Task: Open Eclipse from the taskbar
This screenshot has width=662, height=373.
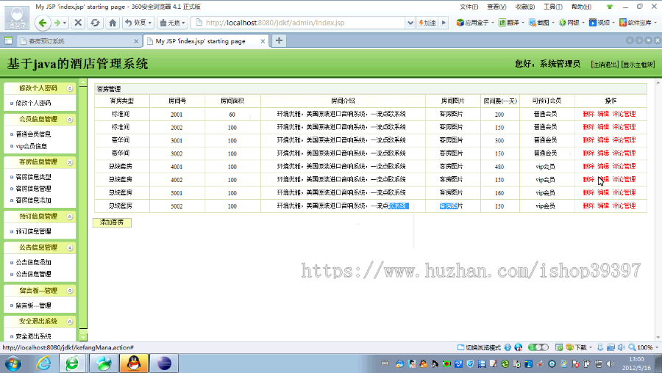Action: pos(164,363)
